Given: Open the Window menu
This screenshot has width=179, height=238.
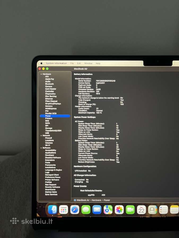Looking at the screenshot, I should 88,63.
